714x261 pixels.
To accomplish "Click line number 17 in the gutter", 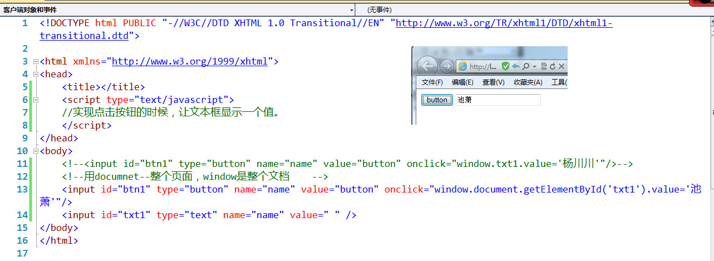I will pos(22,253).
